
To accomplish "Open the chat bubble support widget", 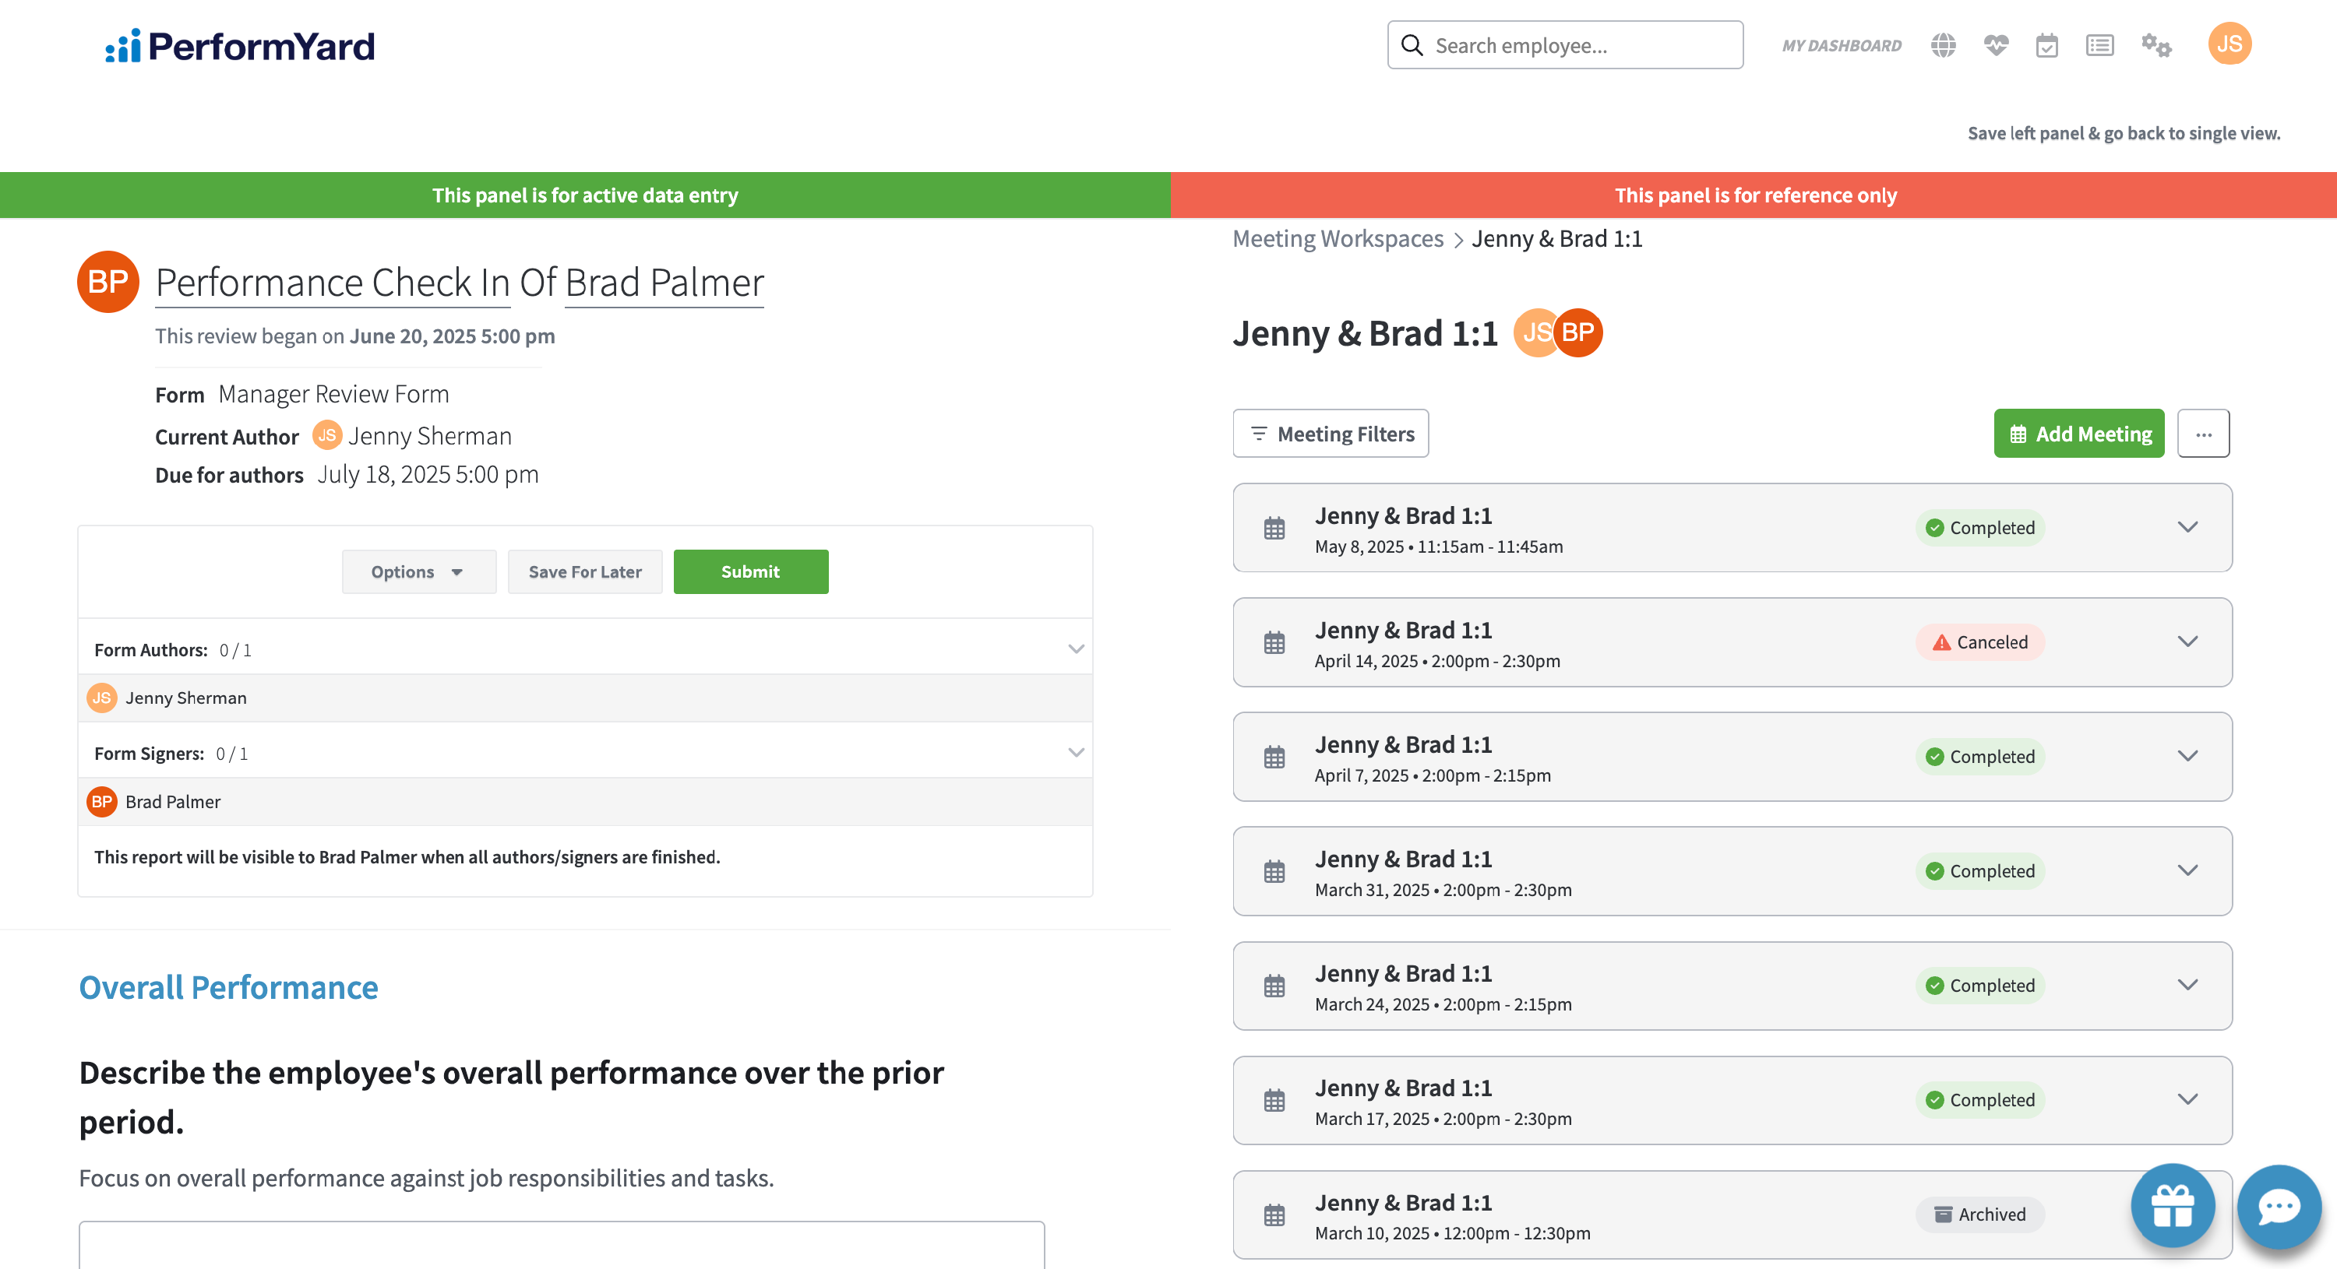I will pos(2278,1205).
